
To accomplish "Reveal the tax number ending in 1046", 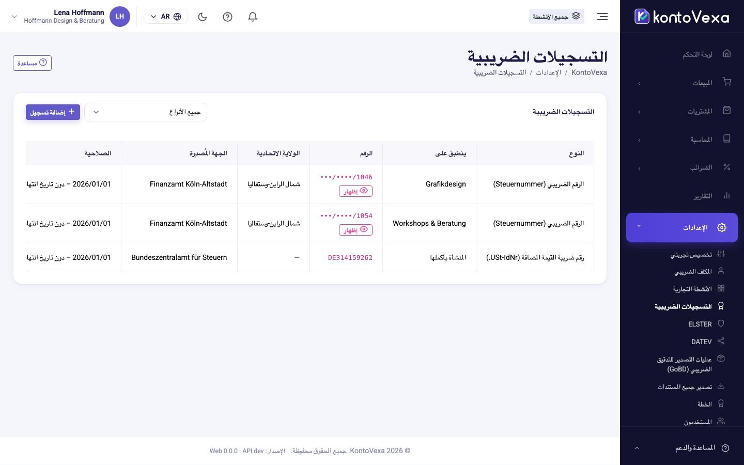I will 355,191.
